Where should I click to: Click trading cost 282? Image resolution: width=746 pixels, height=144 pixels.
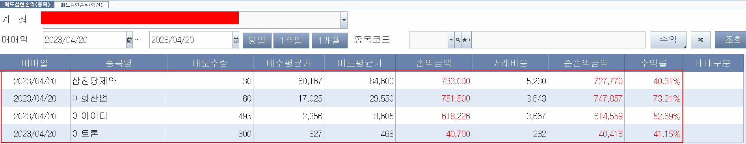tap(540, 134)
